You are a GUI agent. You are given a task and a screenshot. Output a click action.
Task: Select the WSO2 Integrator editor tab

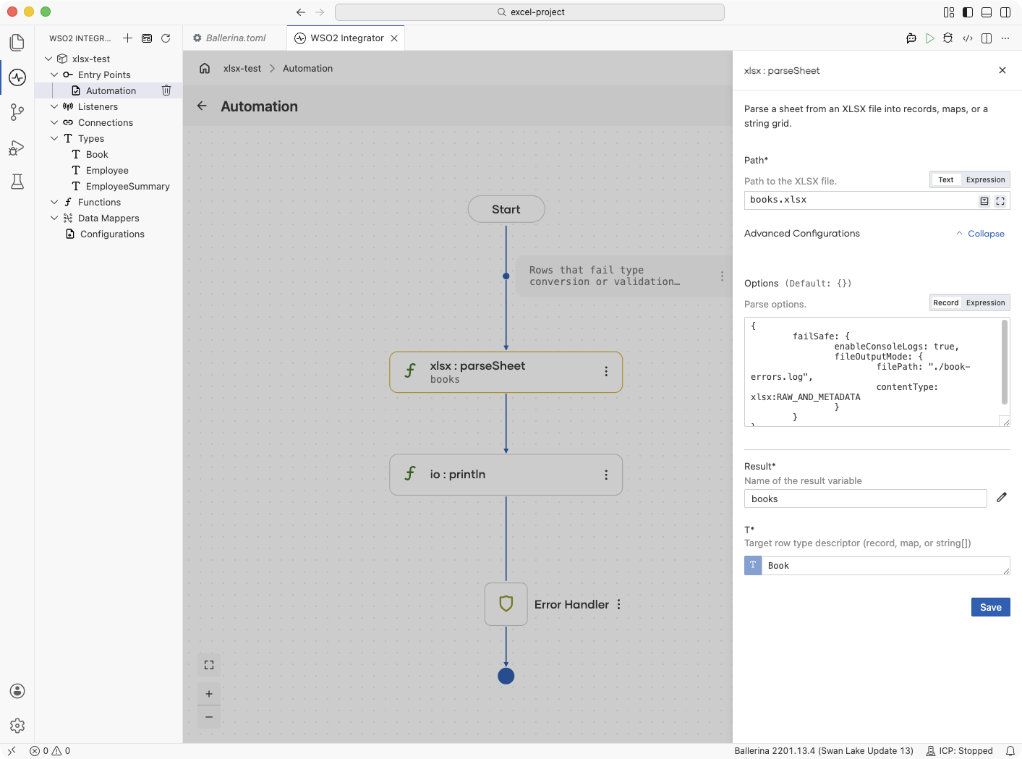pyautogui.click(x=346, y=38)
